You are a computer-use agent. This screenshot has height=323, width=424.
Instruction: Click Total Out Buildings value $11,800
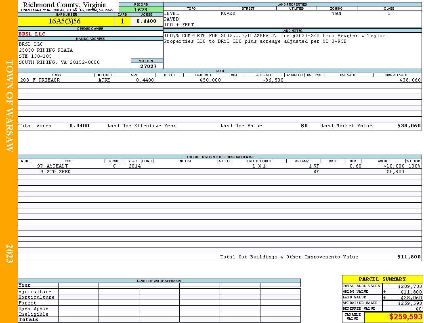coord(409,257)
